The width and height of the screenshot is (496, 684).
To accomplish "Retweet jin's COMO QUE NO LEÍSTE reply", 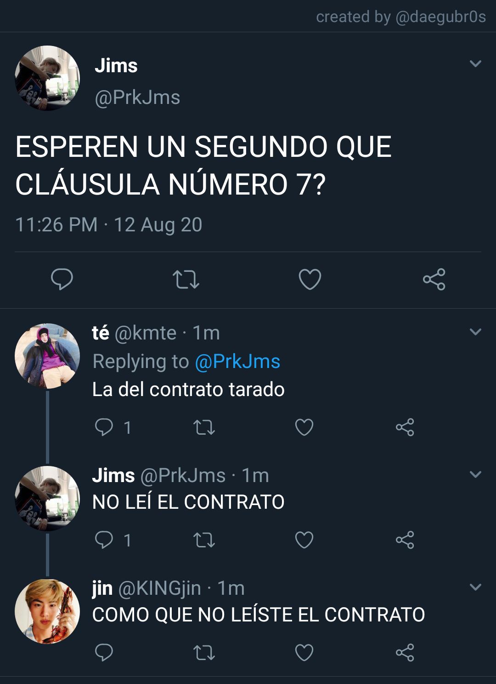I will point(204,653).
